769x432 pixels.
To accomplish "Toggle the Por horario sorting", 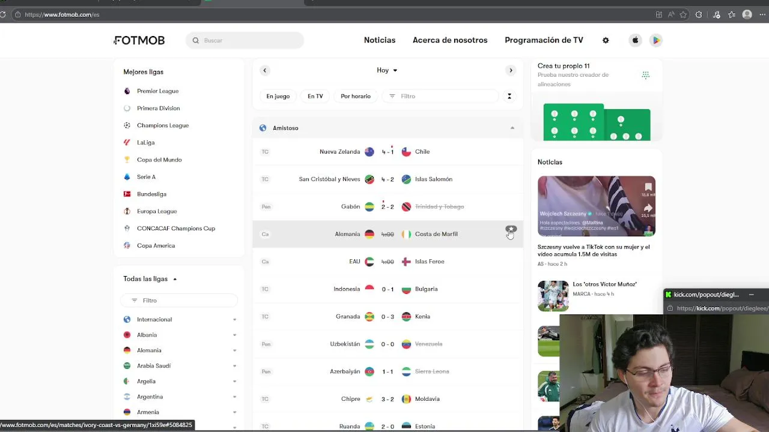I will pyautogui.click(x=356, y=96).
